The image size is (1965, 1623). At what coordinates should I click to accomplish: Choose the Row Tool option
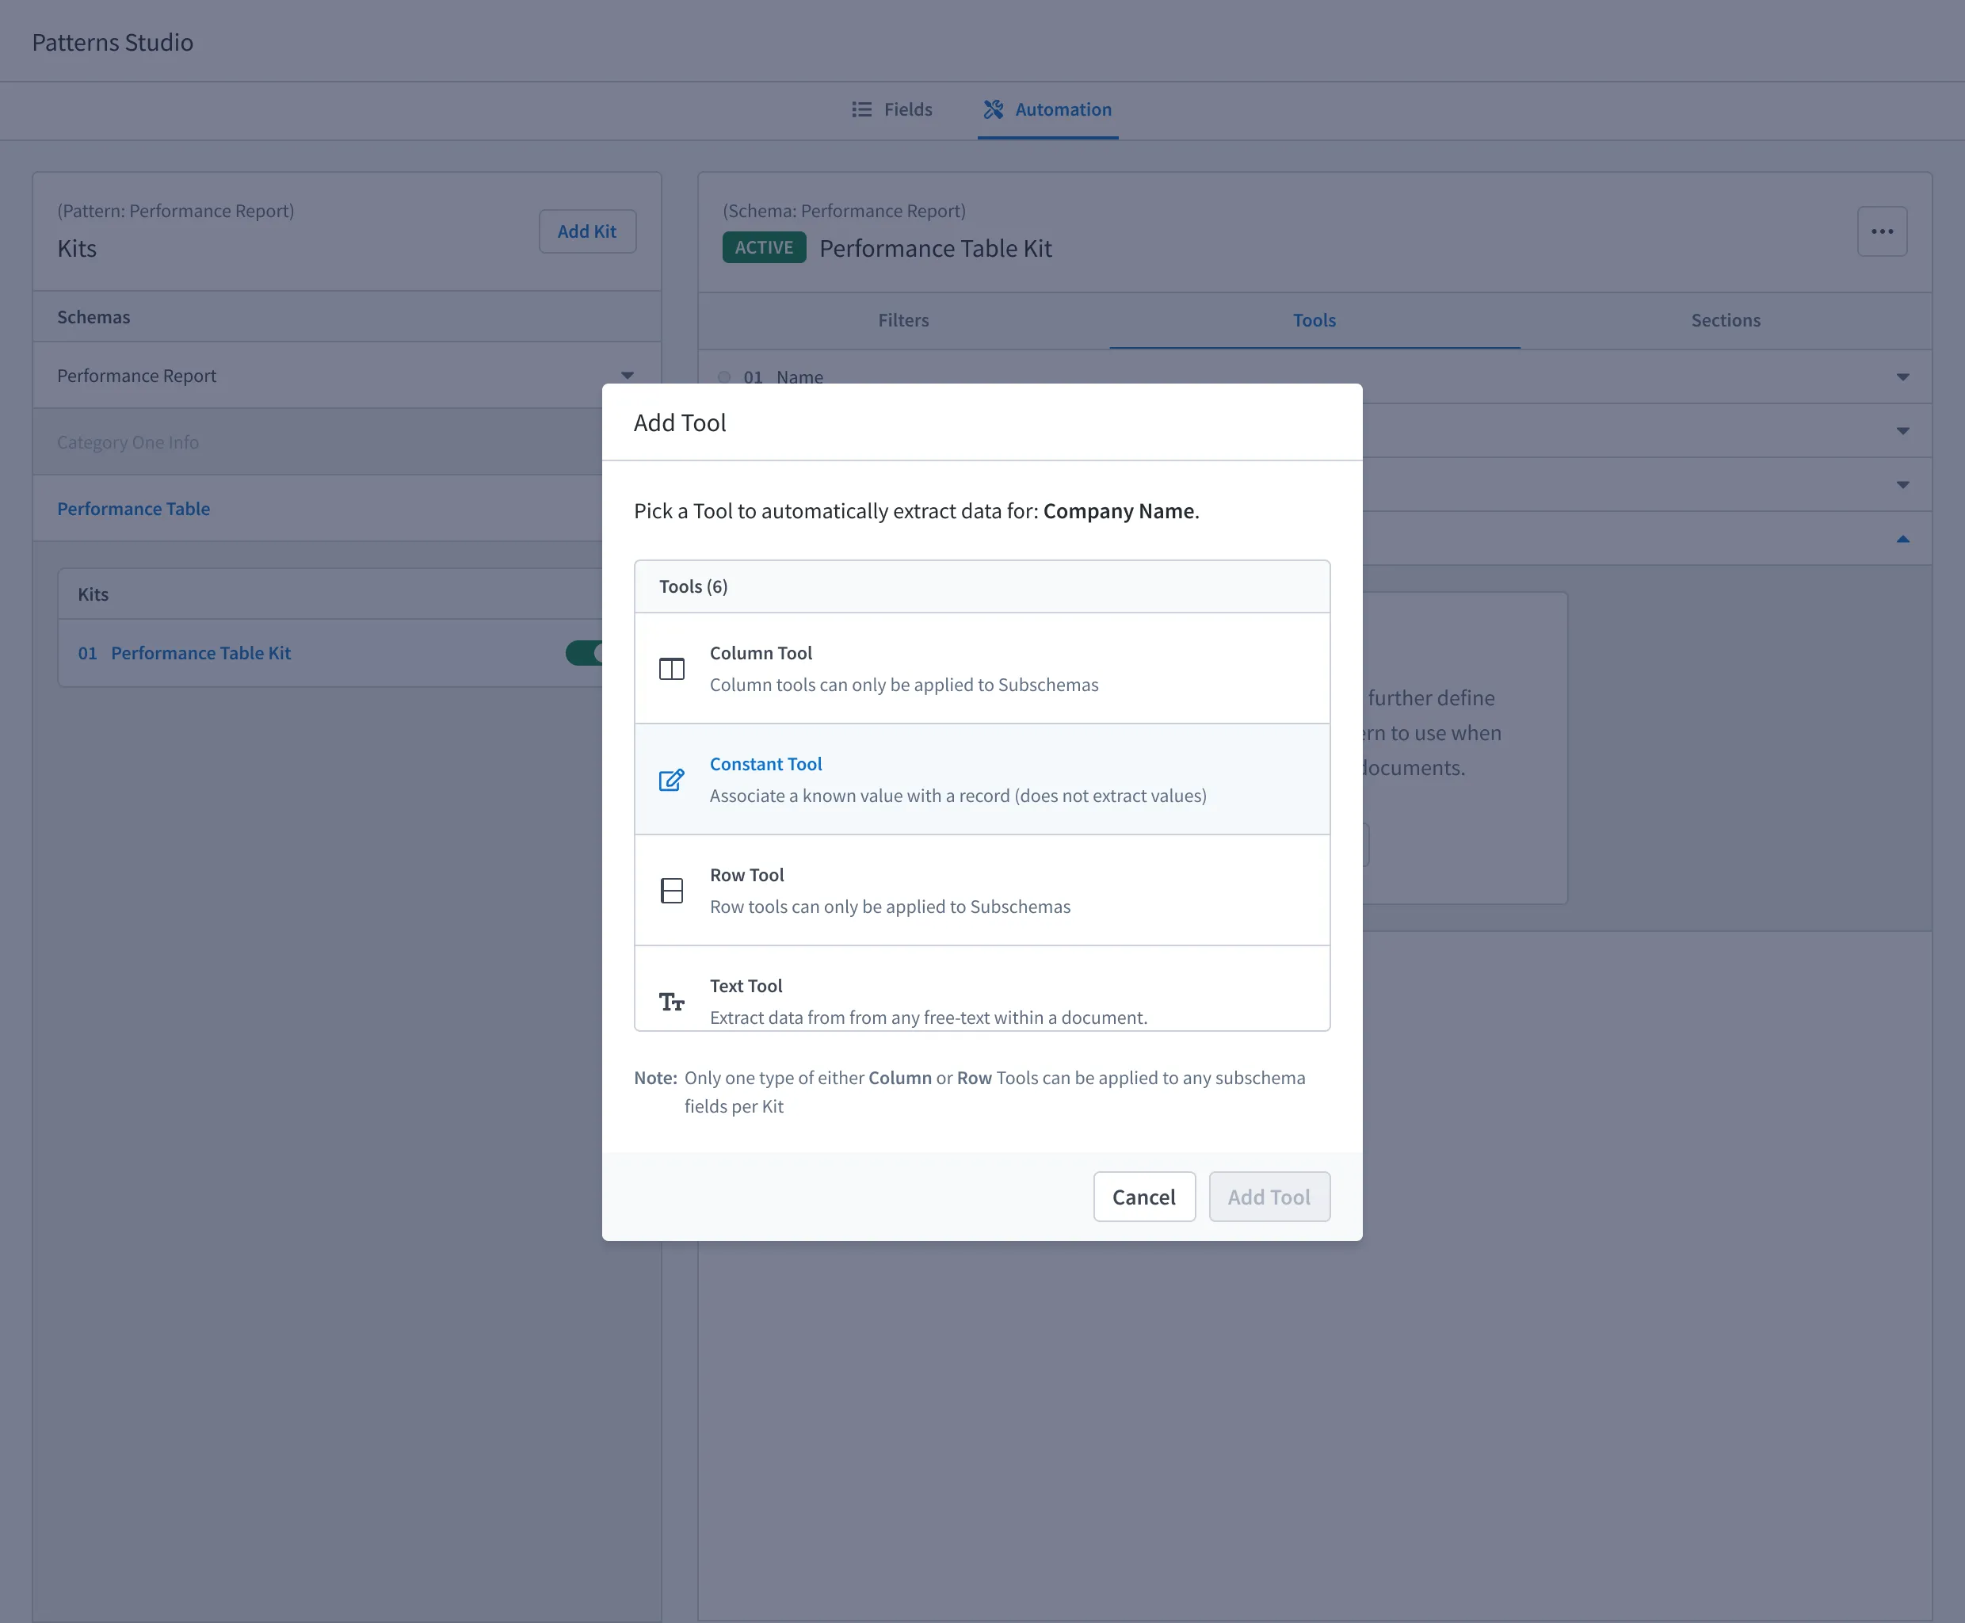982,890
